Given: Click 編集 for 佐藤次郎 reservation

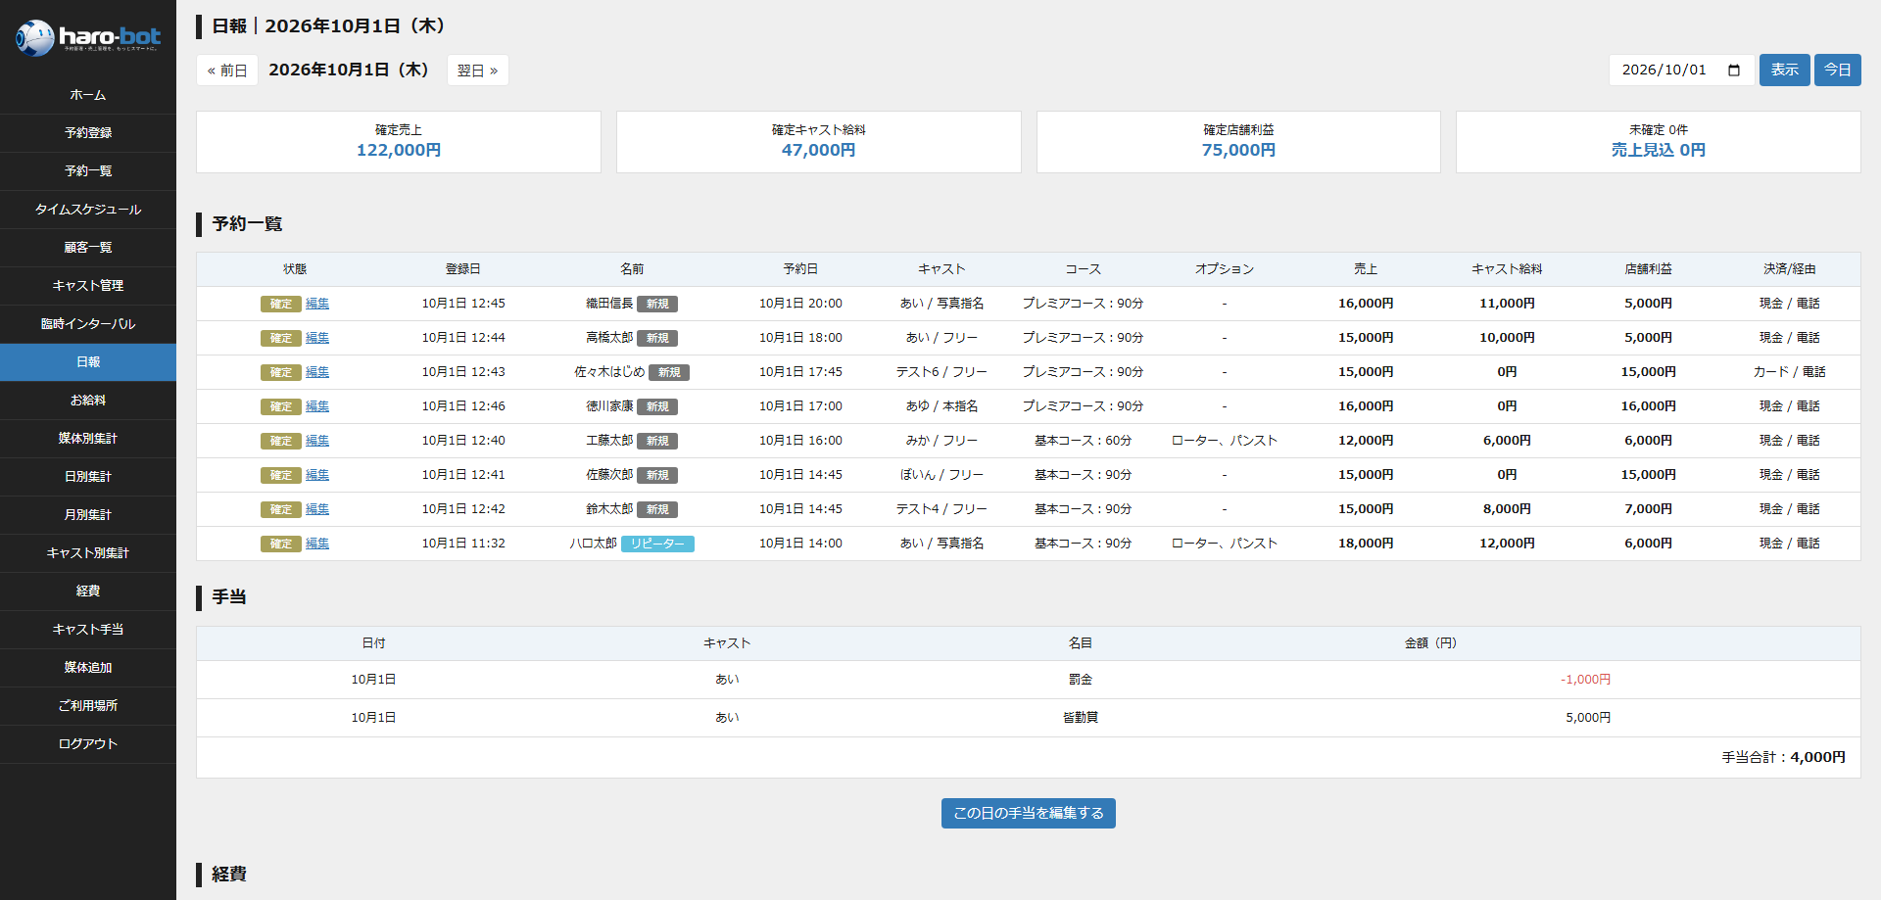Looking at the screenshot, I should coord(317,476).
